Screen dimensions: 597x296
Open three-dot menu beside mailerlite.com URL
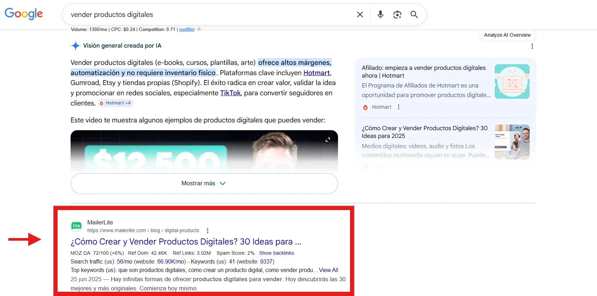click(207, 231)
